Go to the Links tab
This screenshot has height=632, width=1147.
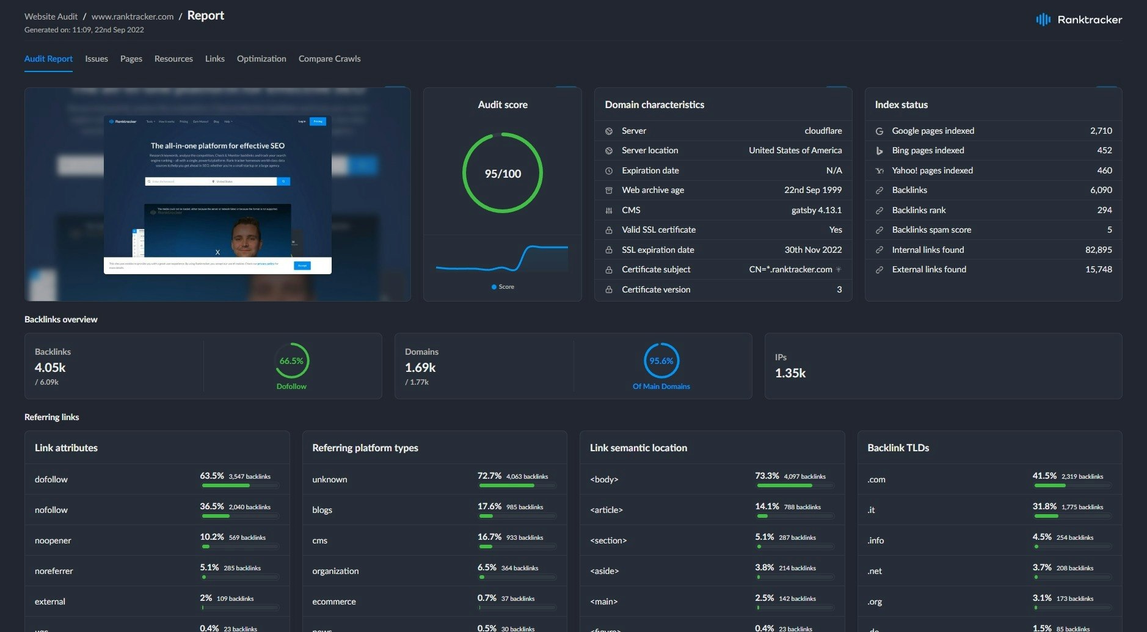pyautogui.click(x=215, y=59)
